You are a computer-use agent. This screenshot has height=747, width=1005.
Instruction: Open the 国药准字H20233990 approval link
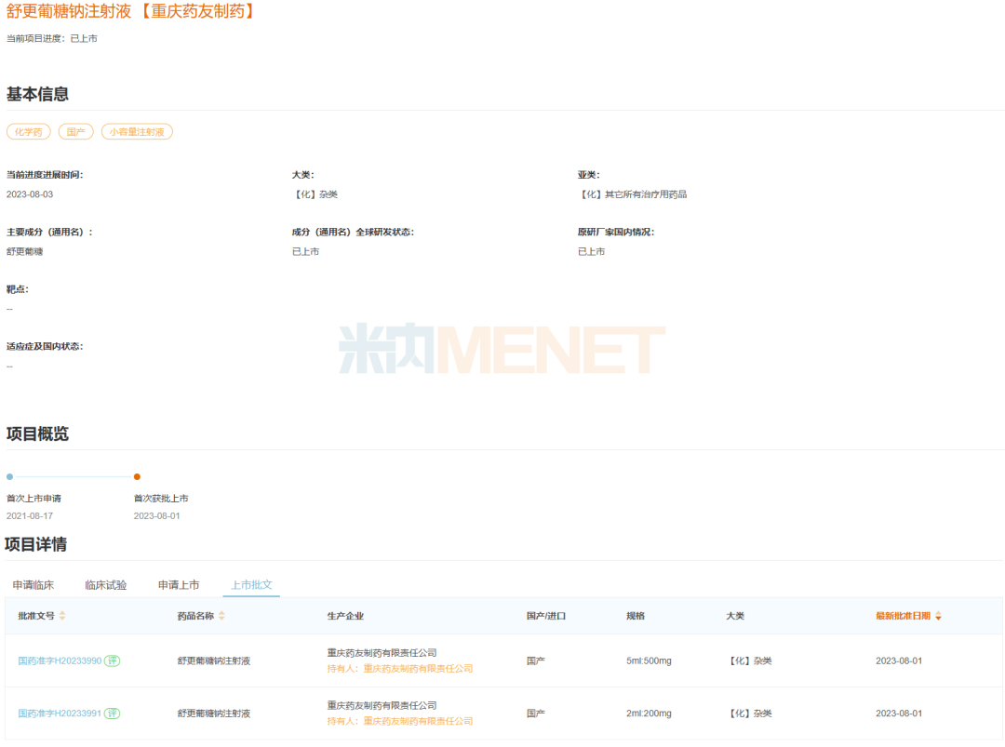click(60, 660)
